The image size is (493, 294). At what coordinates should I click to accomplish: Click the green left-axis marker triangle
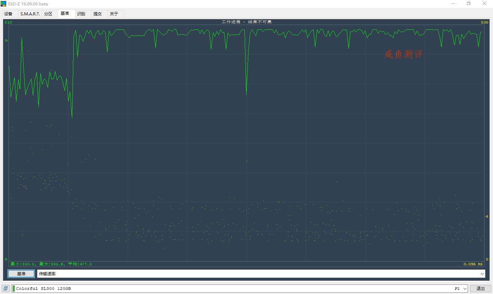[7, 40]
